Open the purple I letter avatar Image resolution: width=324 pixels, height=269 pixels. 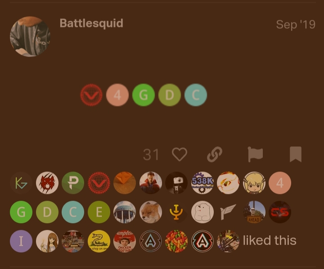coord(21,241)
